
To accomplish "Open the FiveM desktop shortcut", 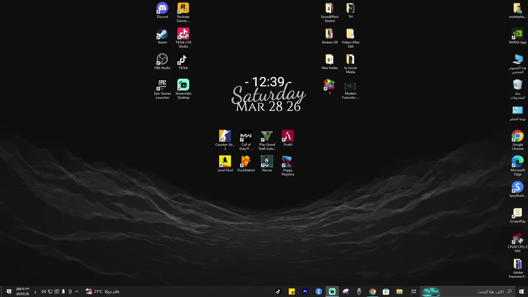I will pos(288,139).
